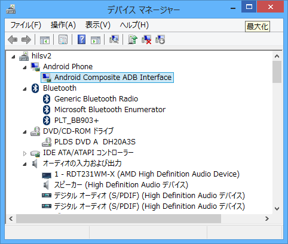Screen dimensions: 288x244
Task: Select スピーカー (High Definition Audio デバイス)
Action: [x=121, y=185]
